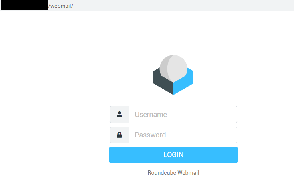
Task: Focus the Password input field
Action: point(183,135)
